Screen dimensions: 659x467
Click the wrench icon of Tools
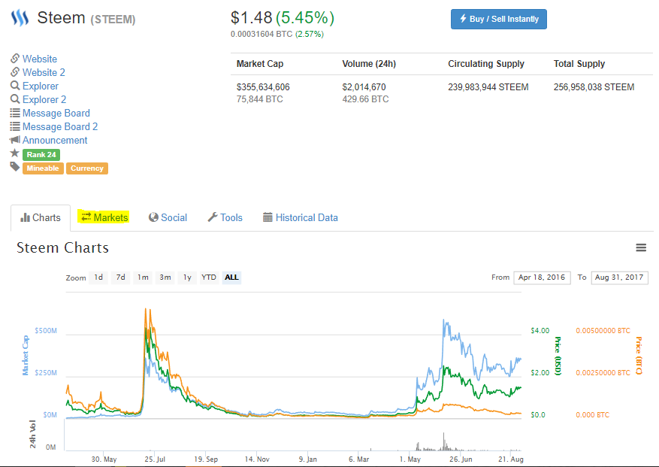[x=213, y=217]
